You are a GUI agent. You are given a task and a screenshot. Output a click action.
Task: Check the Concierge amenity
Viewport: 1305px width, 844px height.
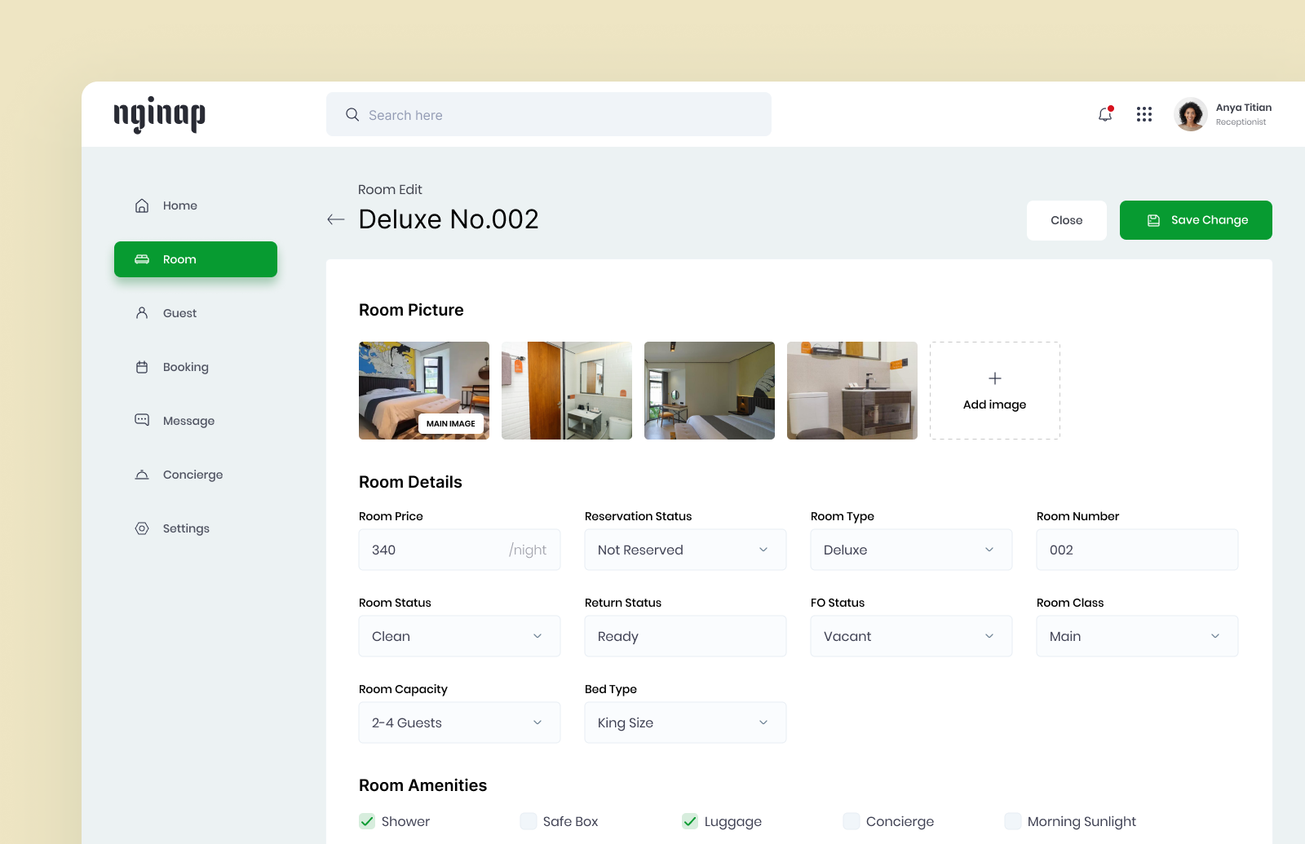[x=852, y=821]
